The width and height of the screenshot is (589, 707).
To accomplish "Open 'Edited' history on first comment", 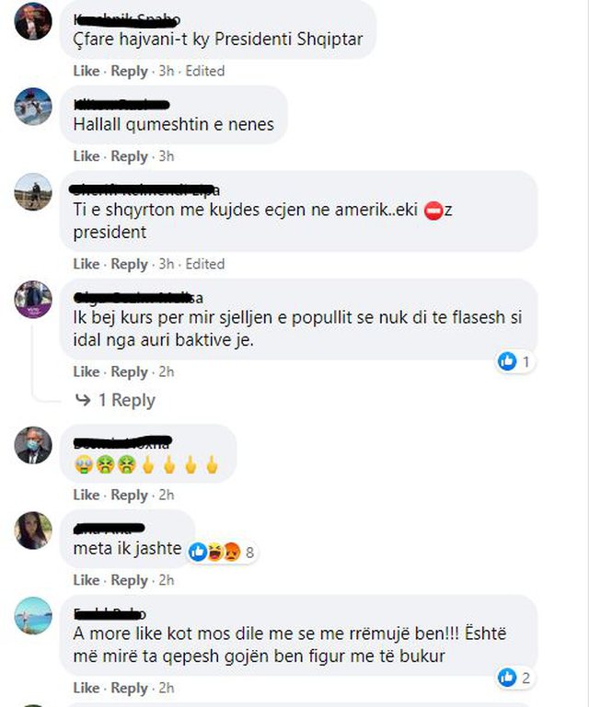I will tap(205, 71).
